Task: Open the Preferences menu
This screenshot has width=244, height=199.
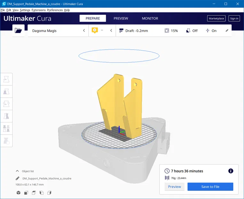Action: pos(55,10)
